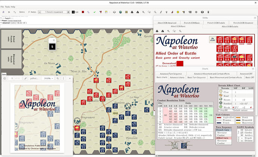This screenshot has width=258, height=157.
Task: Click the black-white circular toolbar icon
Action: pos(202,12)
